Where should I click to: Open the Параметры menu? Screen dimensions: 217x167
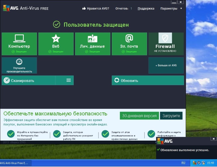(169, 9)
